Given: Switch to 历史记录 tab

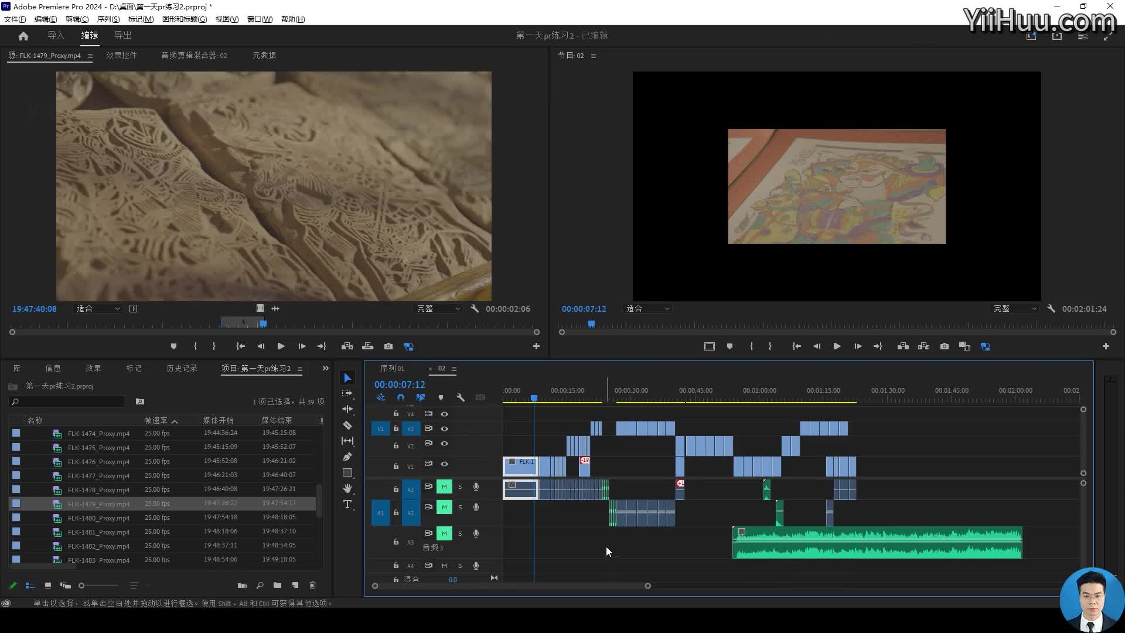Looking at the screenshot, I should [182, 368].
